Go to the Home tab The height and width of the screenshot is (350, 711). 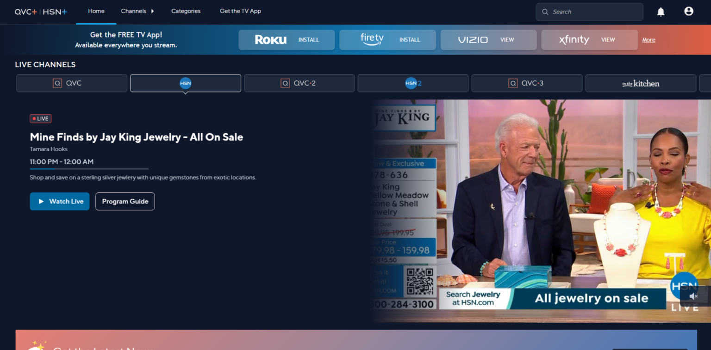(96, 11)
